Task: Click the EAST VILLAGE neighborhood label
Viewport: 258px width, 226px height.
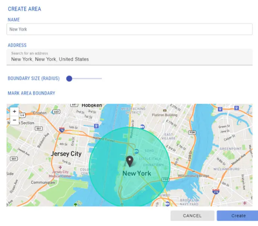Action: click(x=169, y=136)
